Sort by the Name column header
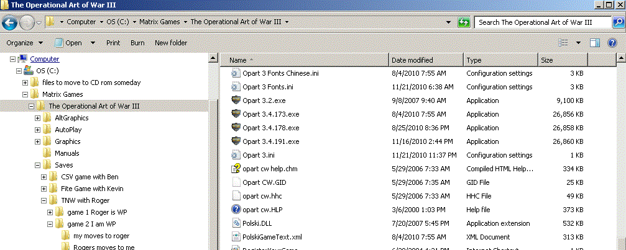626x250 pixels. coord(305,60)
